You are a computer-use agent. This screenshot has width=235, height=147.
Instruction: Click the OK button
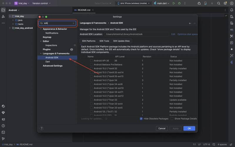tap(189, 128)
